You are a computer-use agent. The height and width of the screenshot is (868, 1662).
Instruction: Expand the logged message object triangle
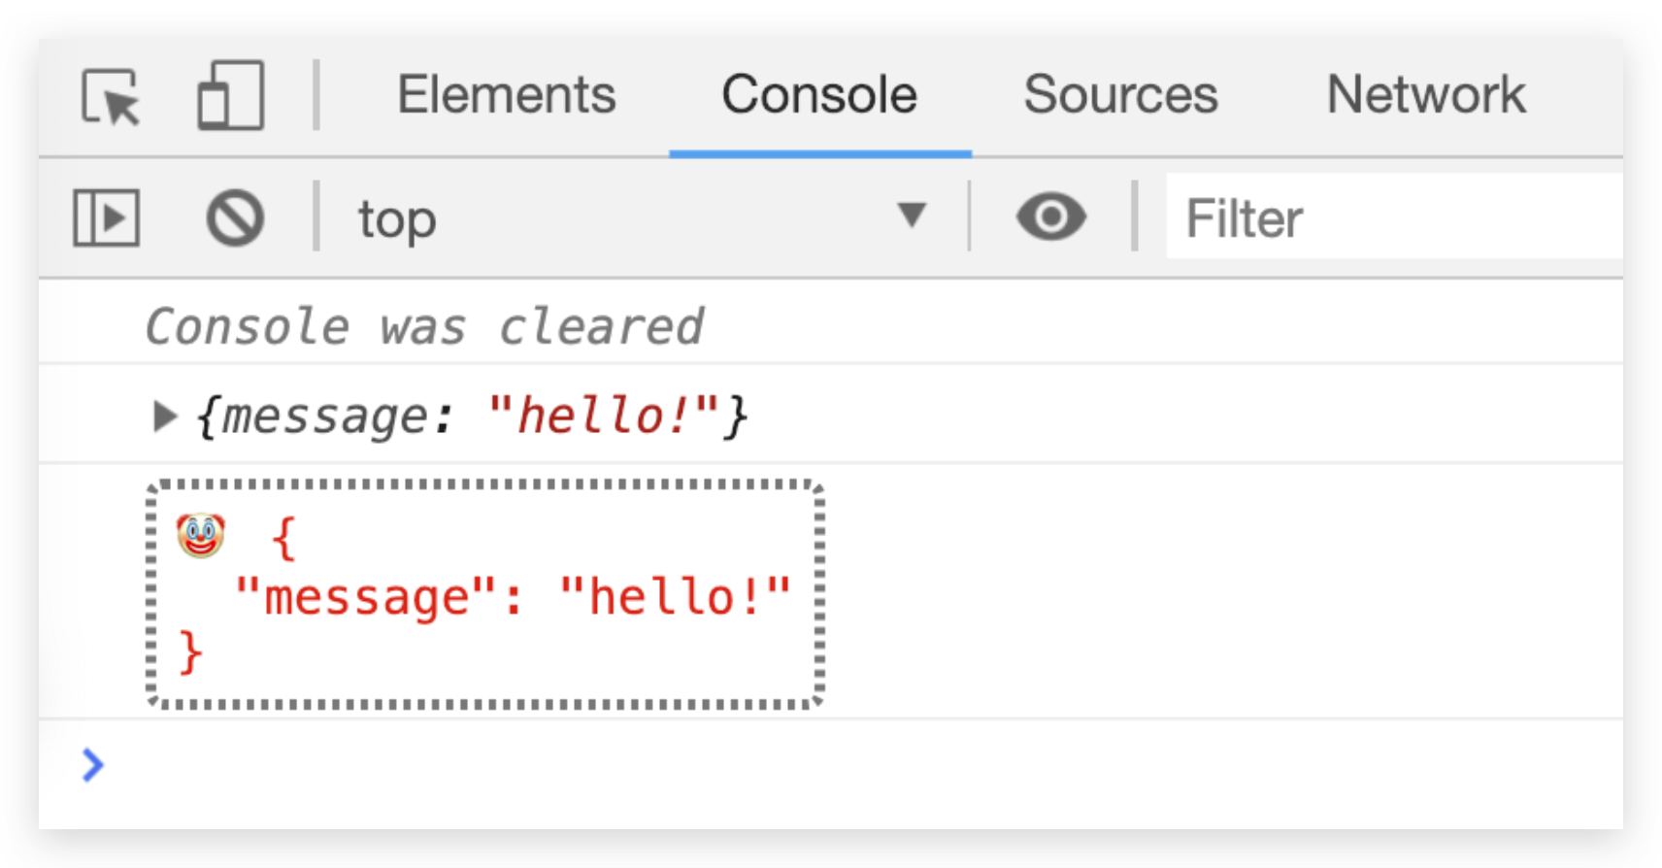pos(164,417)
